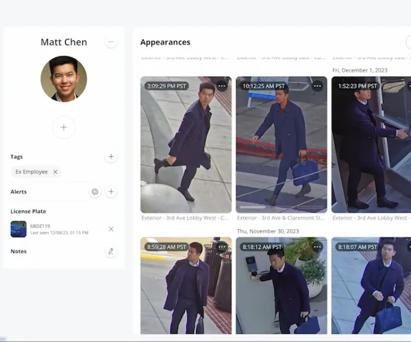Click the 10:12:25 AM PST timestamp badge
Image resolution: width=411 pixels, height=342 pixels.
[x=264, y=86]
